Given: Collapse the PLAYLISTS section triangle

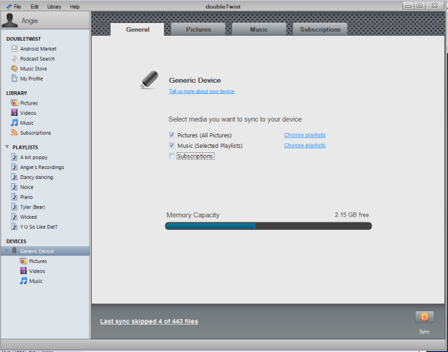Looking at the screenshot, I should tap(7, 147).
